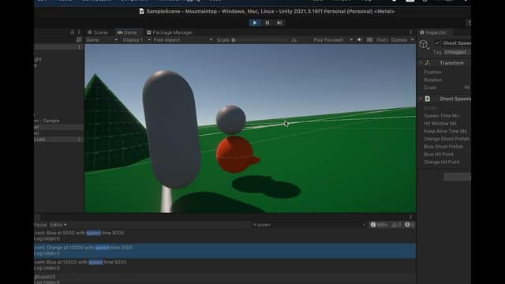Select the Blue at 15000 log entry

[x=225, y=265]
